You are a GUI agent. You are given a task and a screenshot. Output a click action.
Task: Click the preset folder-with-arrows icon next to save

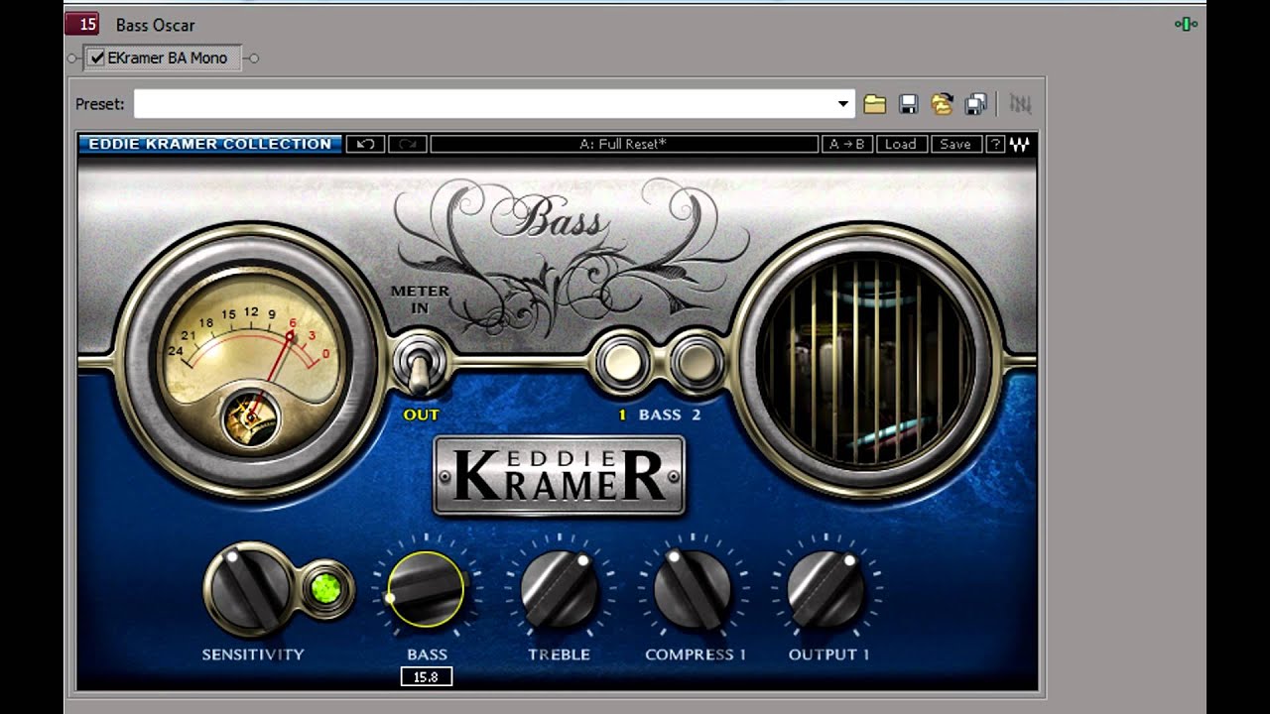coord(942,104)
